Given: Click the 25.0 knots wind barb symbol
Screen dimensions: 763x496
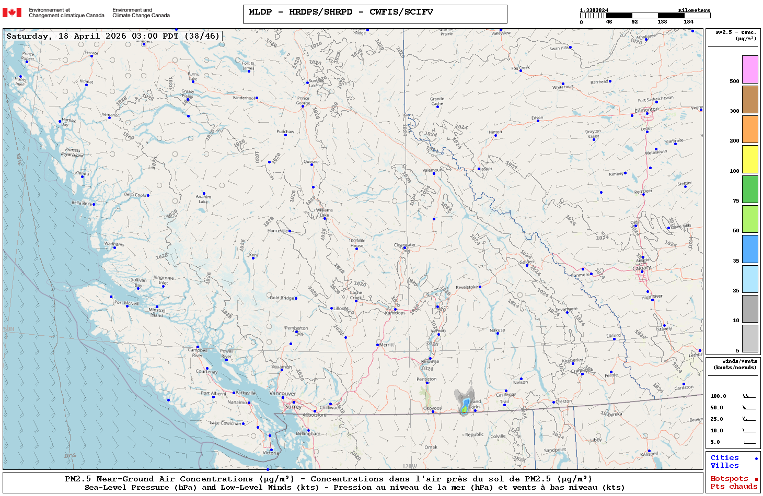Looking at the screenshot, I should click(749, 419).
